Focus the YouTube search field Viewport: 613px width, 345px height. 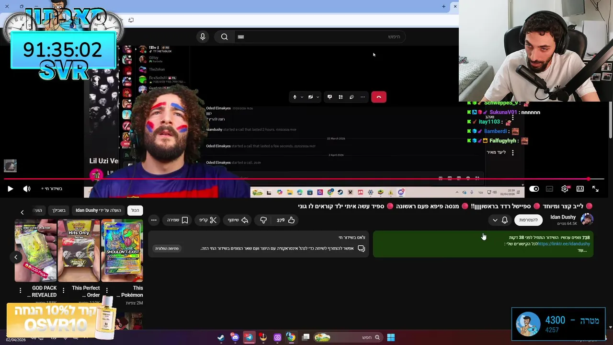coord(320,36)
